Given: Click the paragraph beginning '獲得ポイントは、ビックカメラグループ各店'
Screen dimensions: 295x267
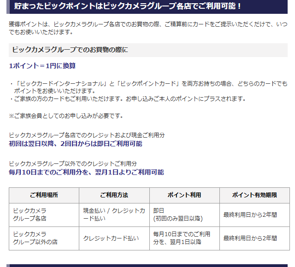Looking at the screenshot, I should 148,28.
